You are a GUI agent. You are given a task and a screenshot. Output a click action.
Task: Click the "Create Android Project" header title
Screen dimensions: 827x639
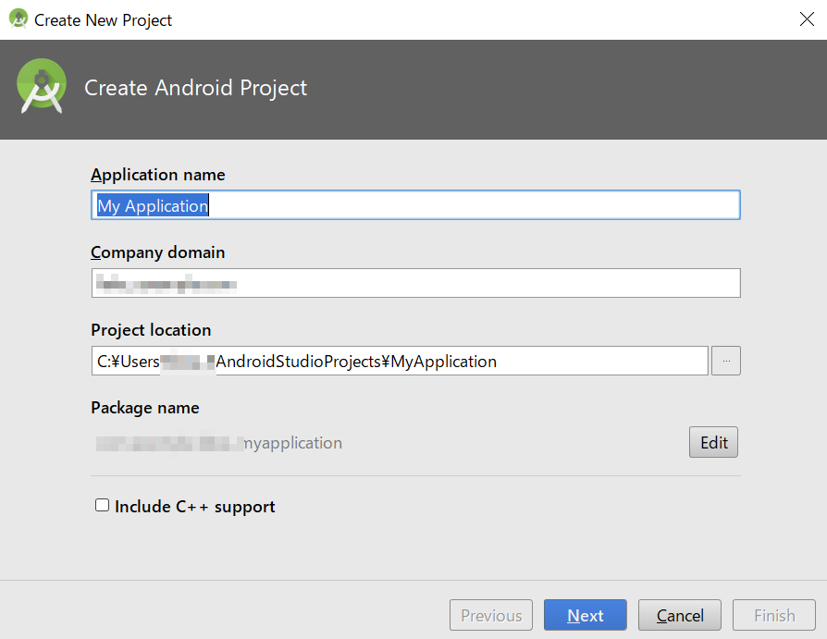pyautogui.click(x=195, y=88)
